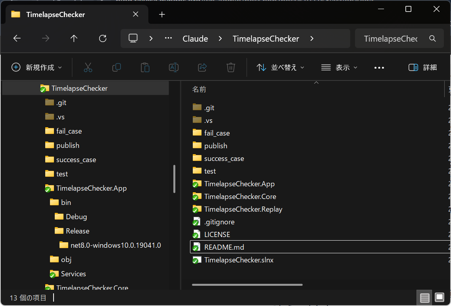This screenshot has height=306, width=451.
Task: Click the PC monitor icon in address bar
Action: tap(133, 38)
